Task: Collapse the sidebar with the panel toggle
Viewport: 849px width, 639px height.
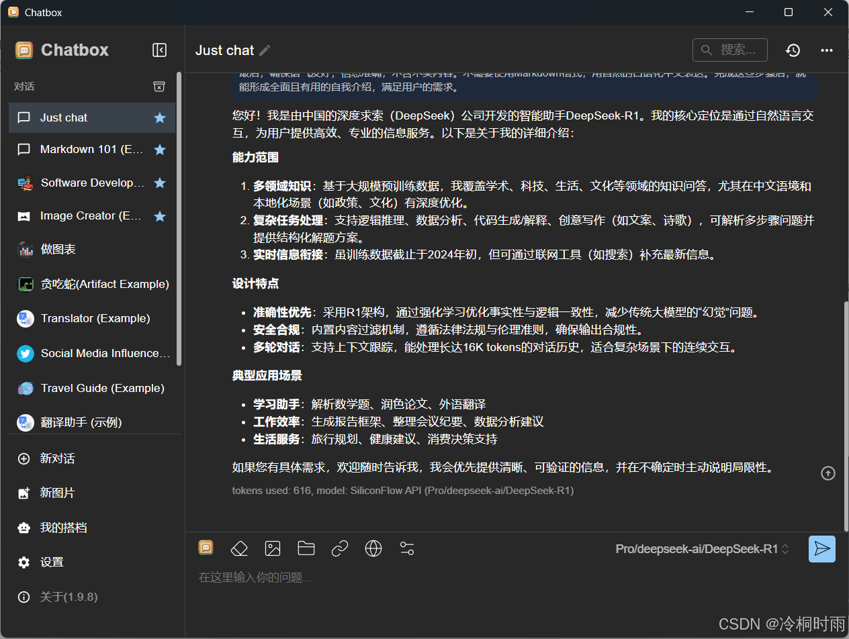Action: tap(159, 50)
